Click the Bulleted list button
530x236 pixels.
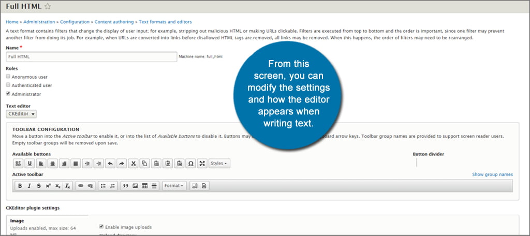pyautogui.click(x=104, y=186)
